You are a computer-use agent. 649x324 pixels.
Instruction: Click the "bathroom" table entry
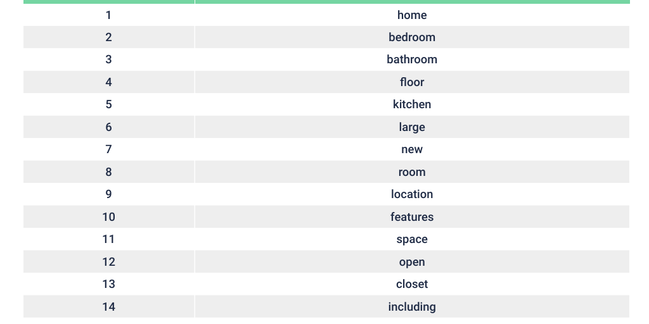pos(412,59)
